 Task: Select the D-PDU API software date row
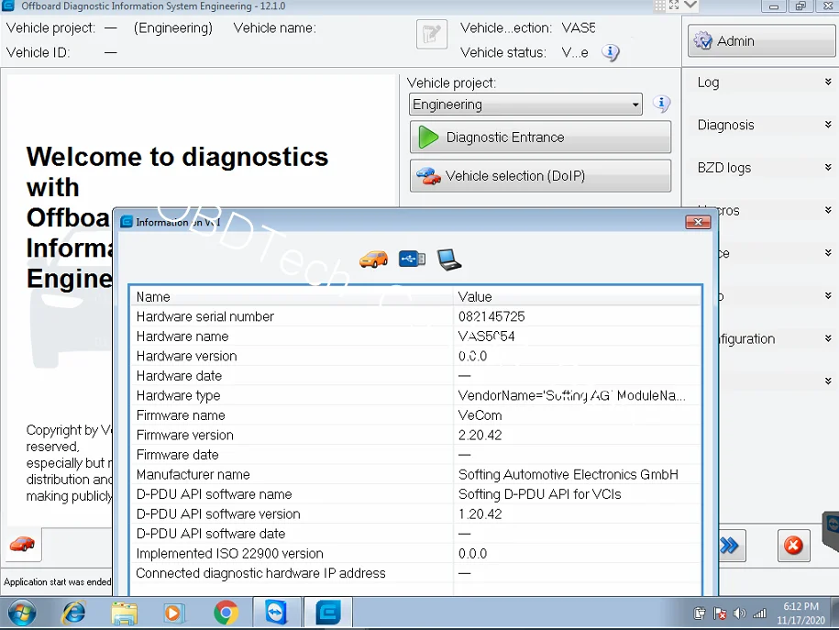pyautogui.click(x=415, y=534)
